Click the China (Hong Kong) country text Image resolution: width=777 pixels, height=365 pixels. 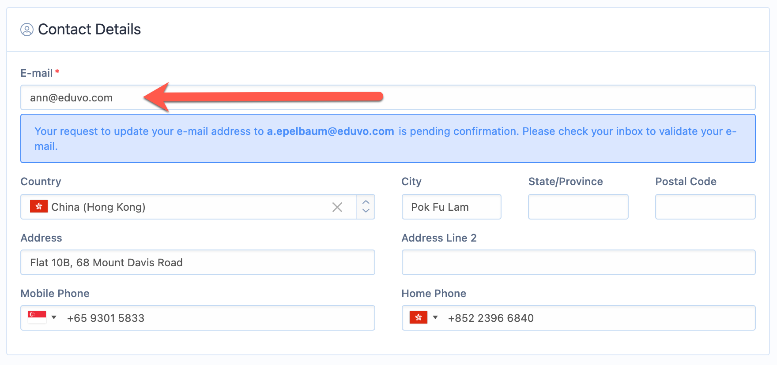point(98,207)
